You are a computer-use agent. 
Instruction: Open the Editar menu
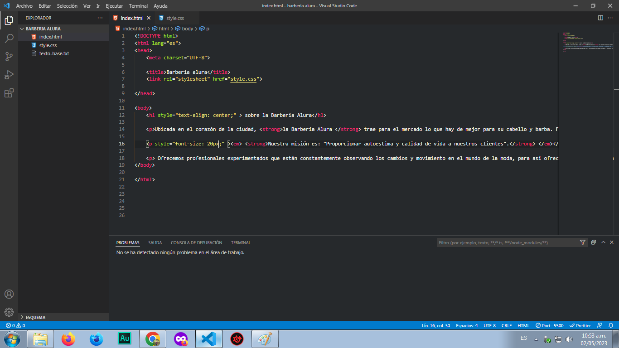pos(45,6)
